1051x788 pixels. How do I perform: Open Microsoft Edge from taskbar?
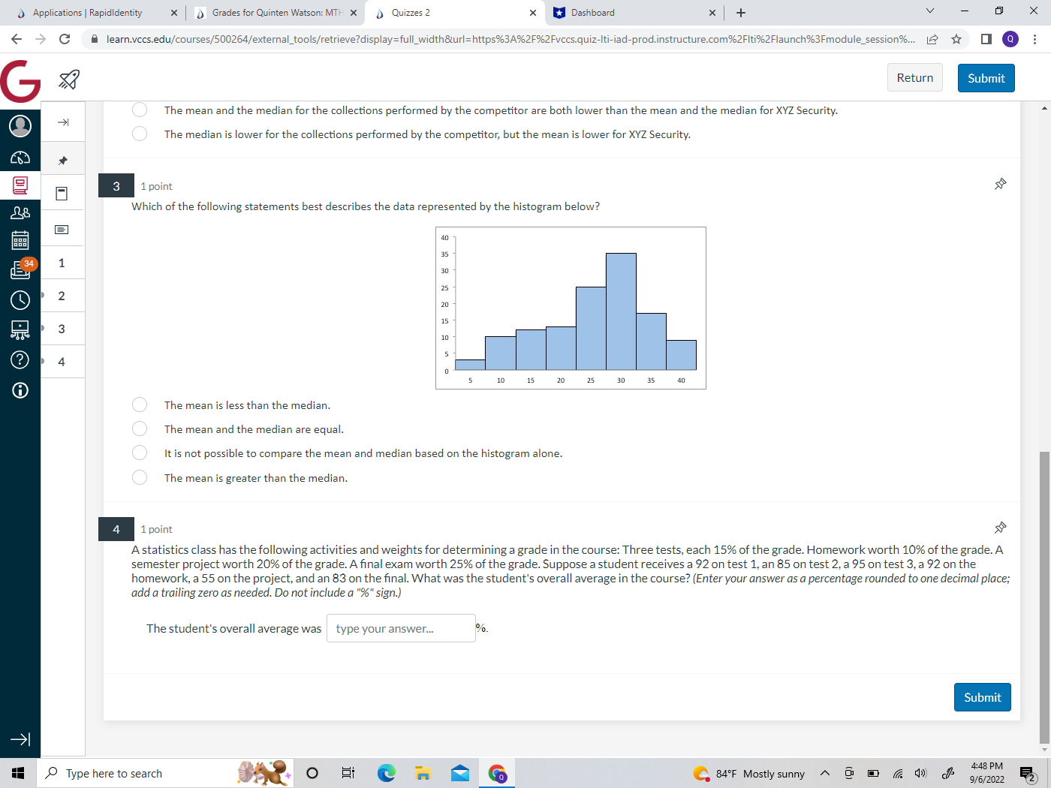point(386,773)
